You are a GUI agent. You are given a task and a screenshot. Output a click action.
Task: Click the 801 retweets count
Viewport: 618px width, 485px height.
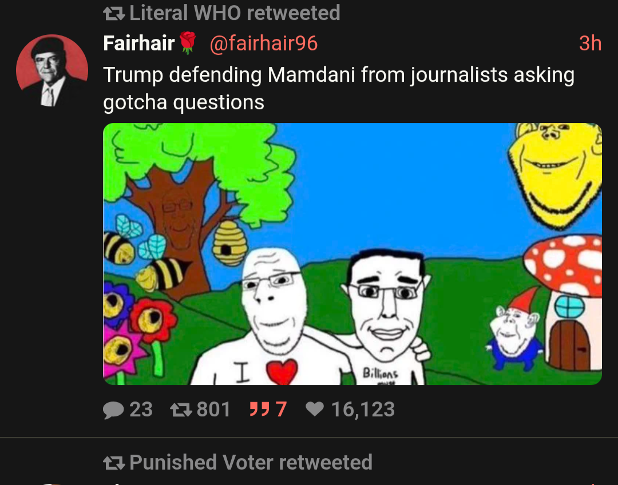(213, 410)
